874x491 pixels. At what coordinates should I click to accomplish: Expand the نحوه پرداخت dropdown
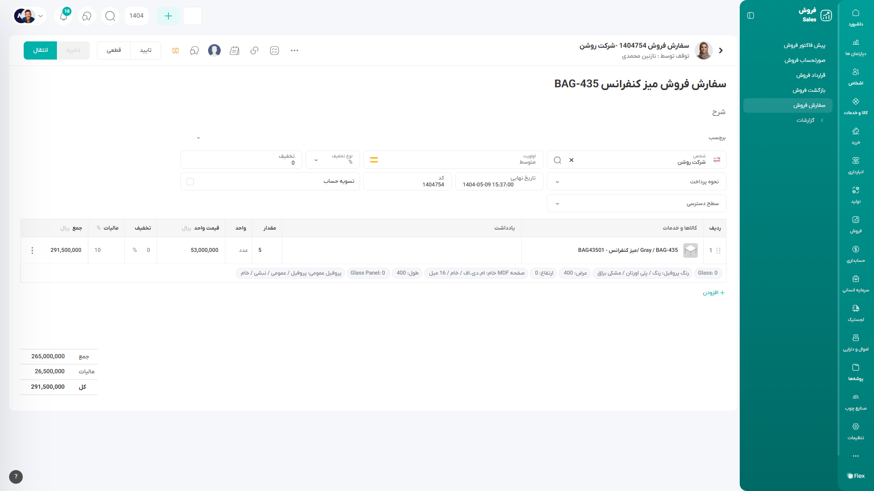point(557,182)
